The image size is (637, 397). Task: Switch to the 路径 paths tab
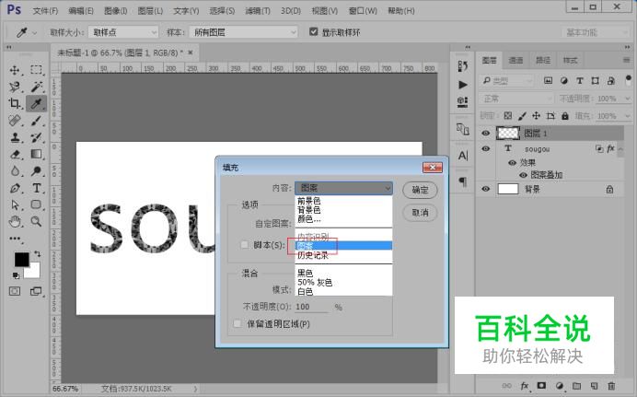click(543, 61)
